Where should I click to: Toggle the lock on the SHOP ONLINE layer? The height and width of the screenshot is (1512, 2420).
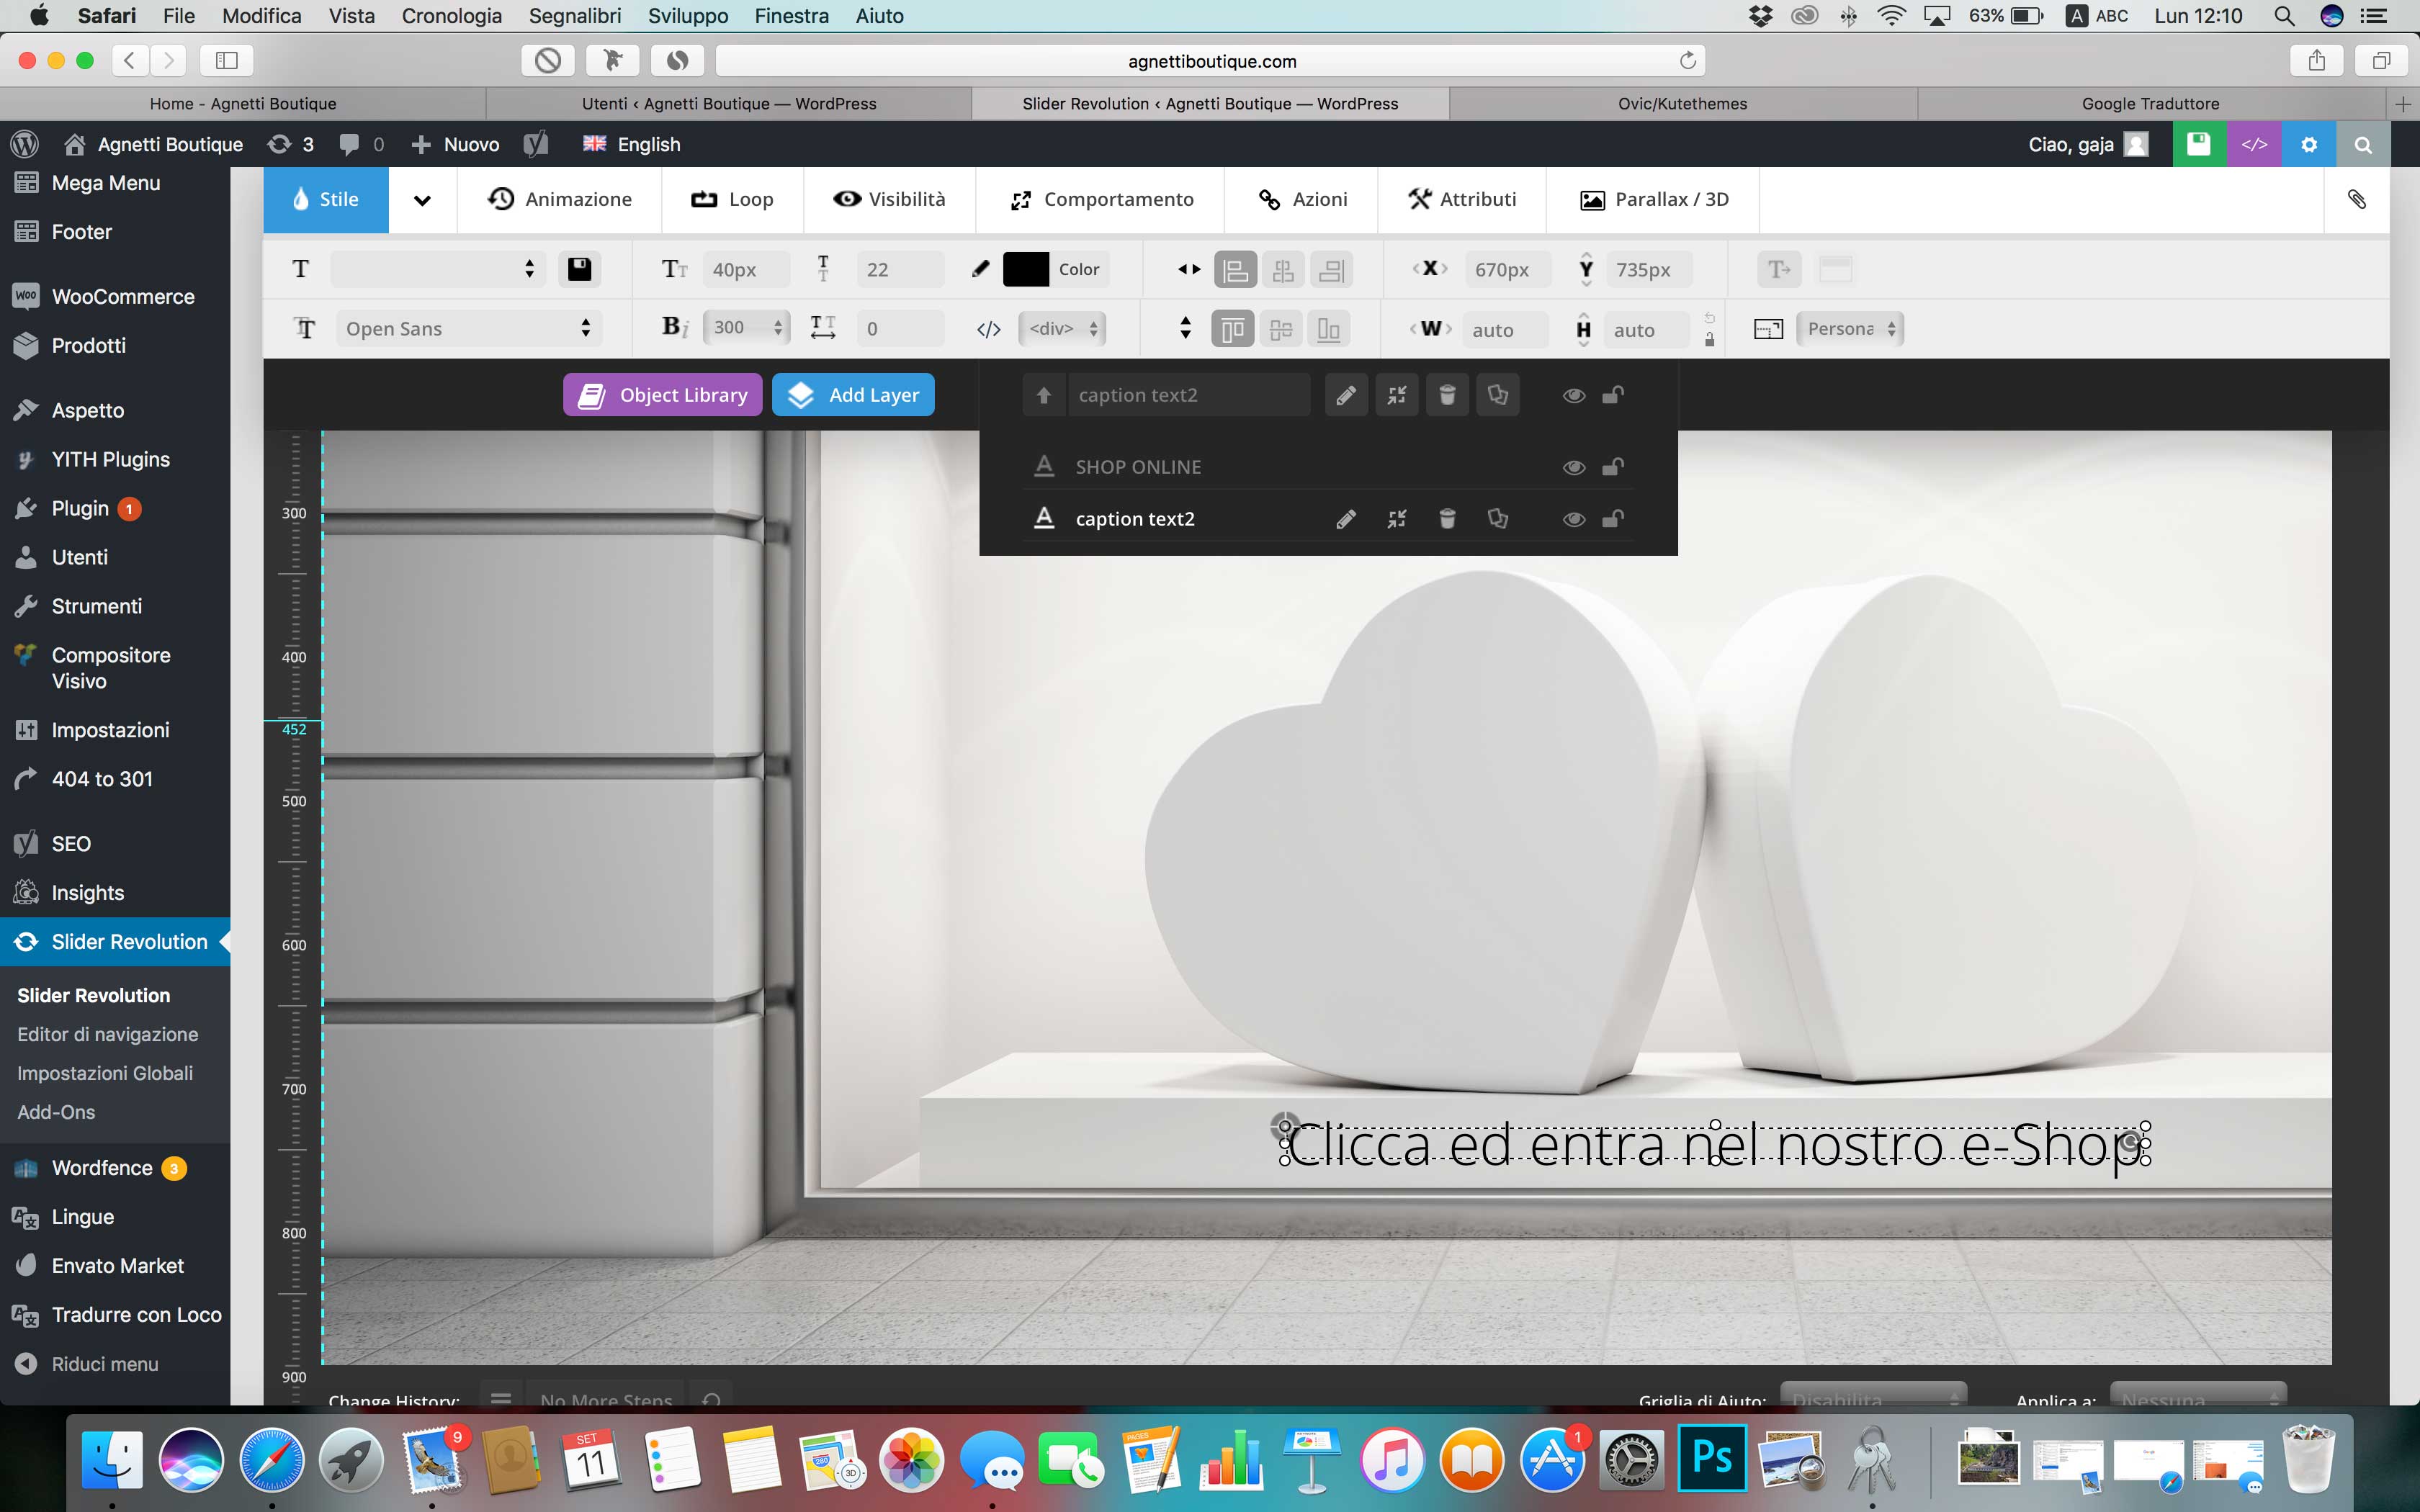[1612, 466]
